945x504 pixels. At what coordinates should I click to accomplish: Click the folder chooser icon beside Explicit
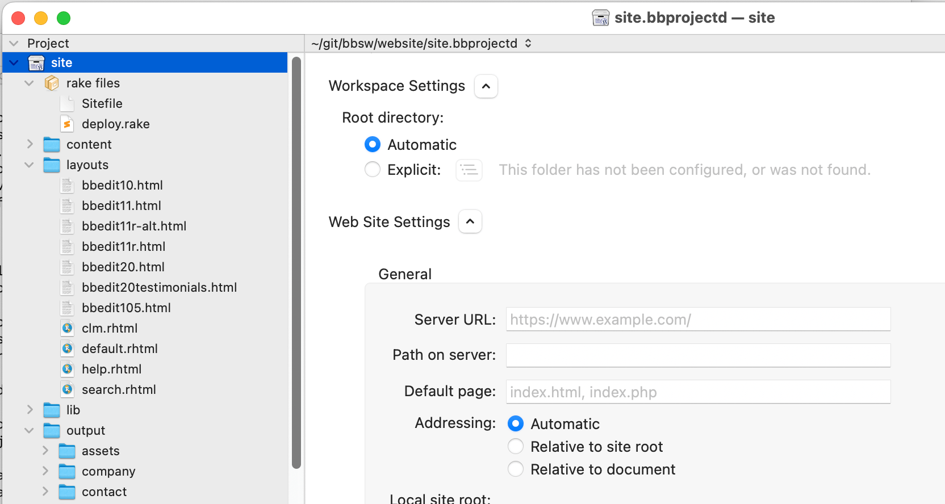[x=469, y=170]
